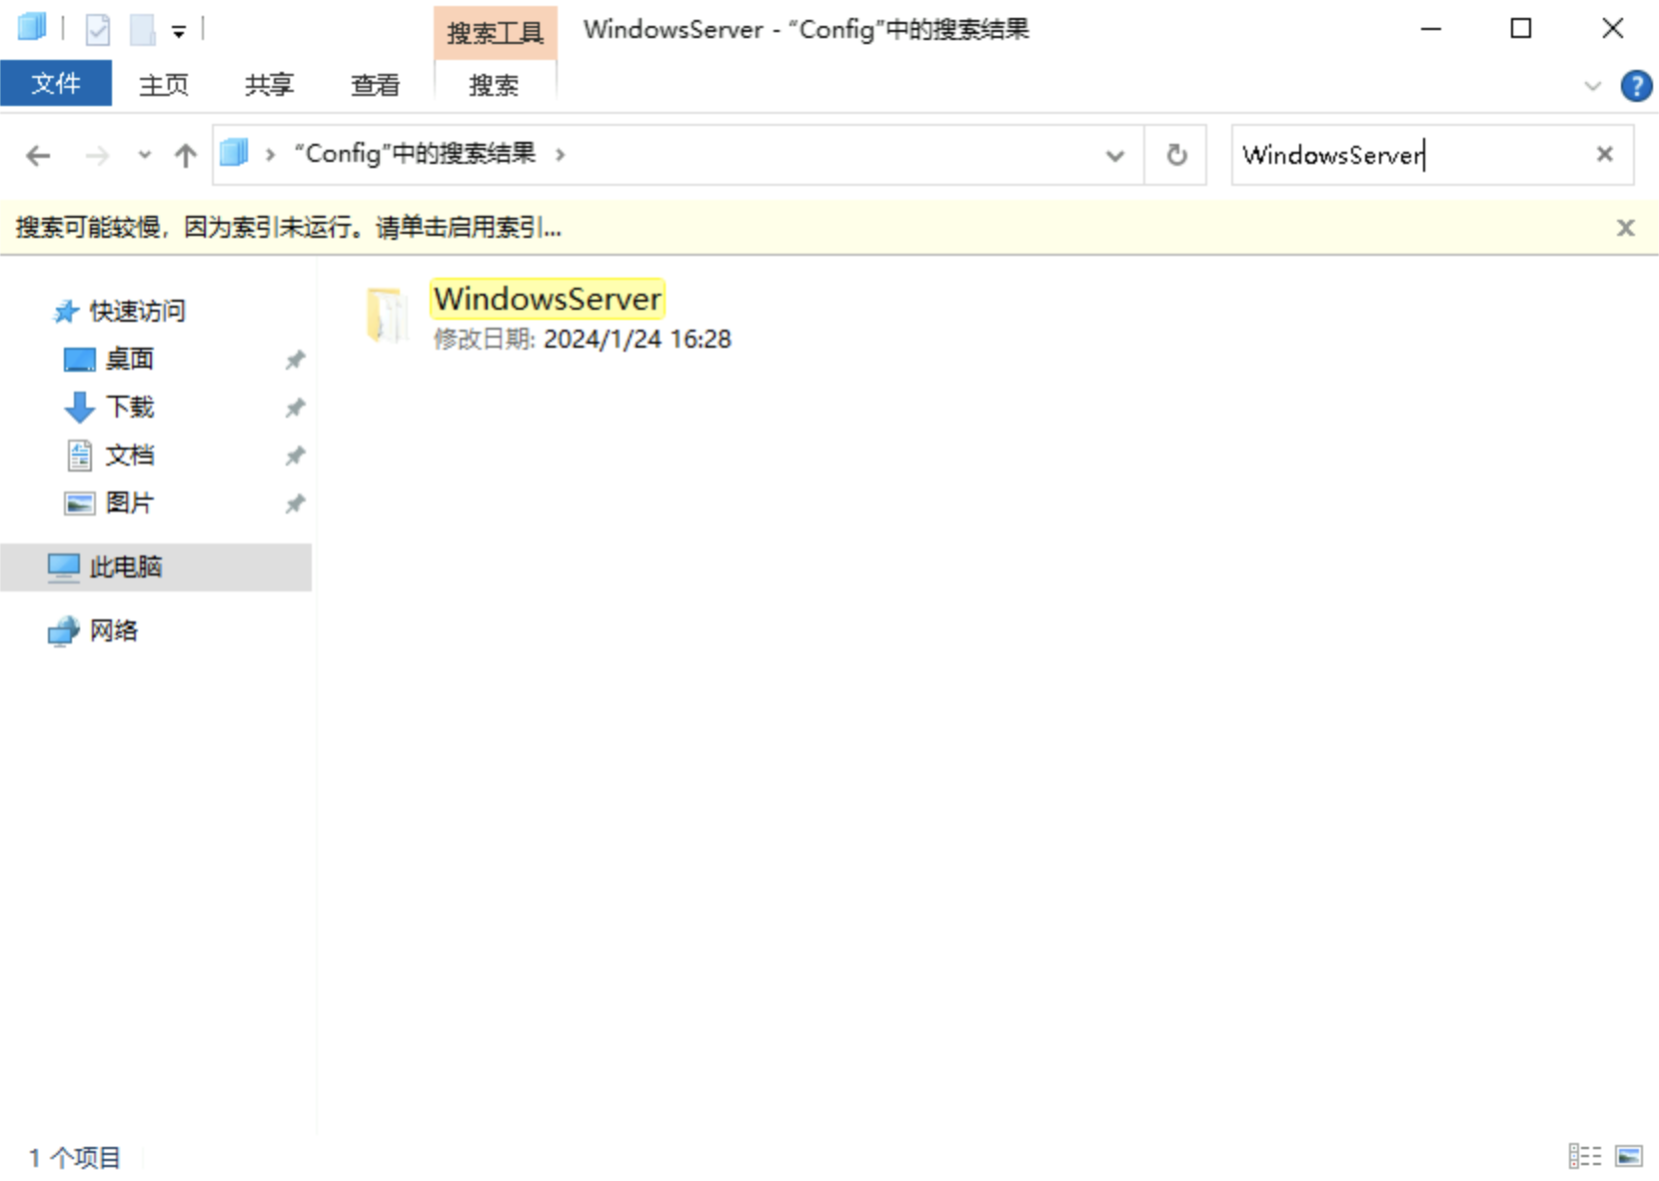Open the 文件 file menu
Screen dimensions: 1659x1181
56,84
